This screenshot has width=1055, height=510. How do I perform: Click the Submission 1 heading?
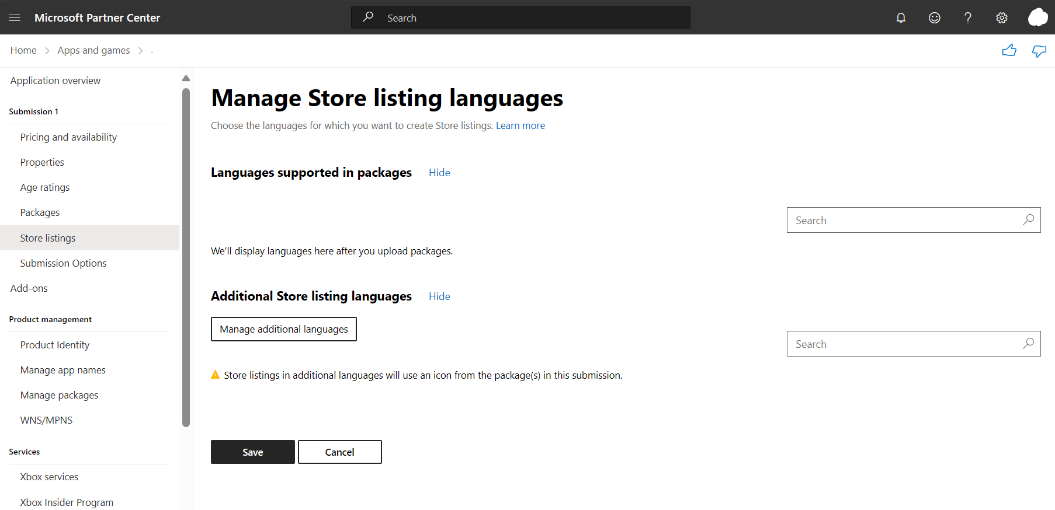click(34, 111)
